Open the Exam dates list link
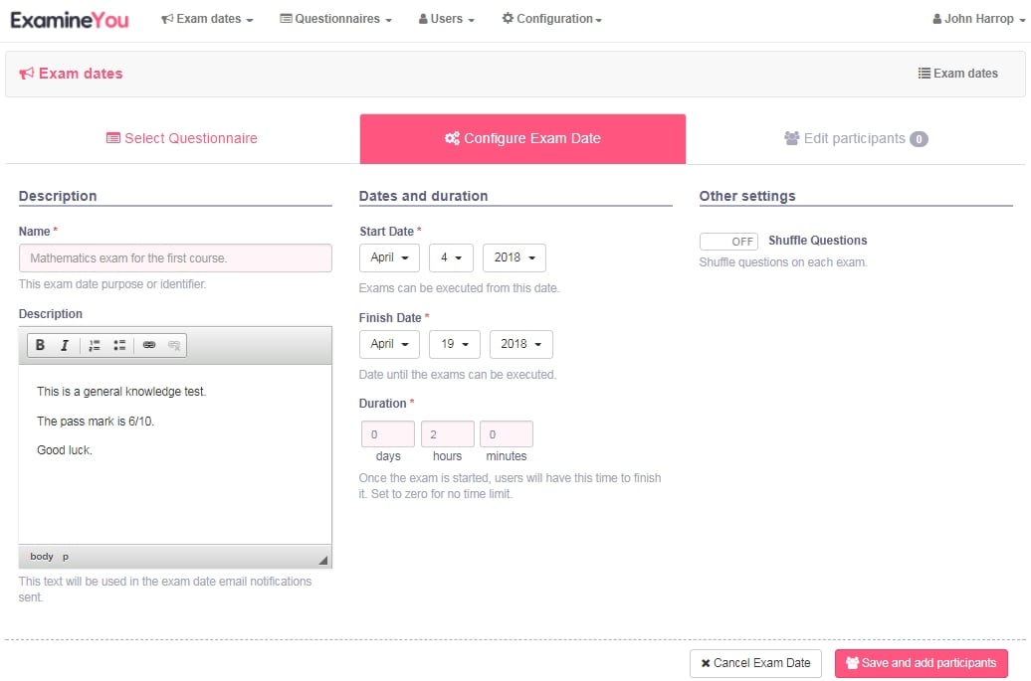This screenshot has width=1031, height=681. point(957,73)
